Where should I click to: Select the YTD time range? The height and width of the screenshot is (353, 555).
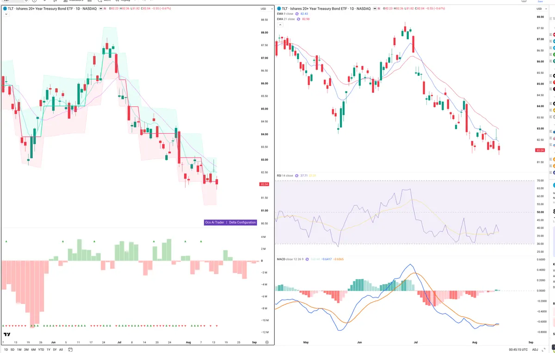click(x=41, y=350)
